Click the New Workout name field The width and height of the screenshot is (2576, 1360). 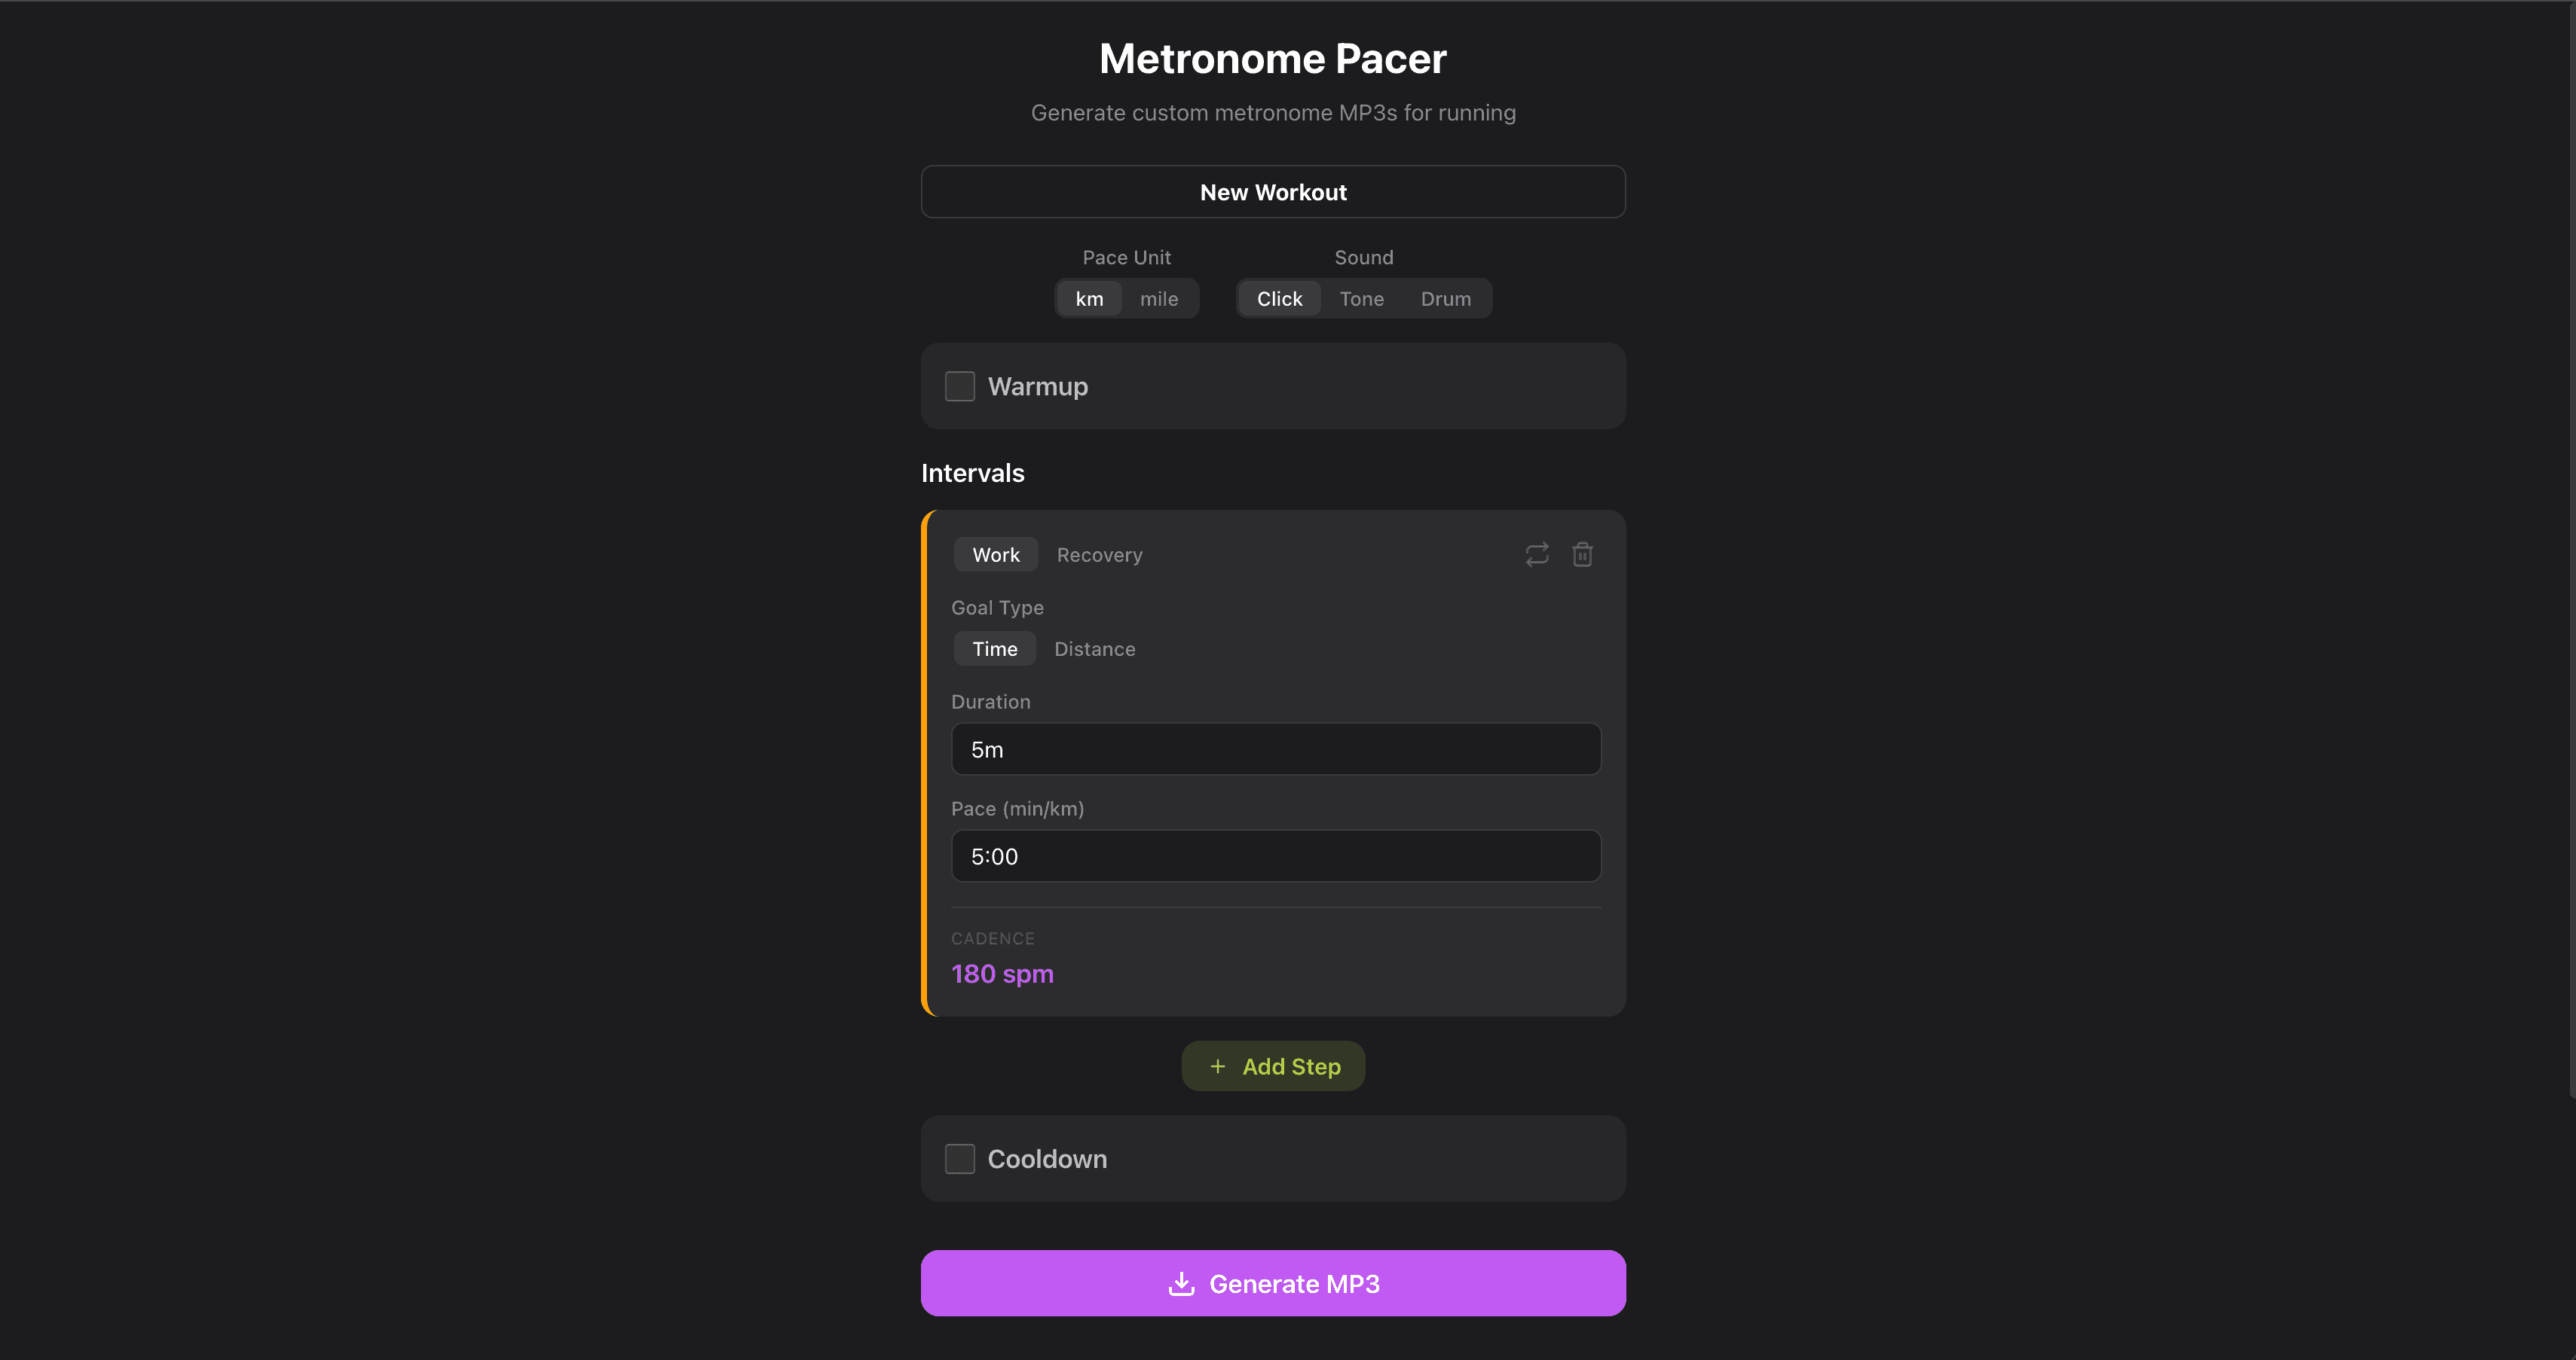(x=1273, y=191)
